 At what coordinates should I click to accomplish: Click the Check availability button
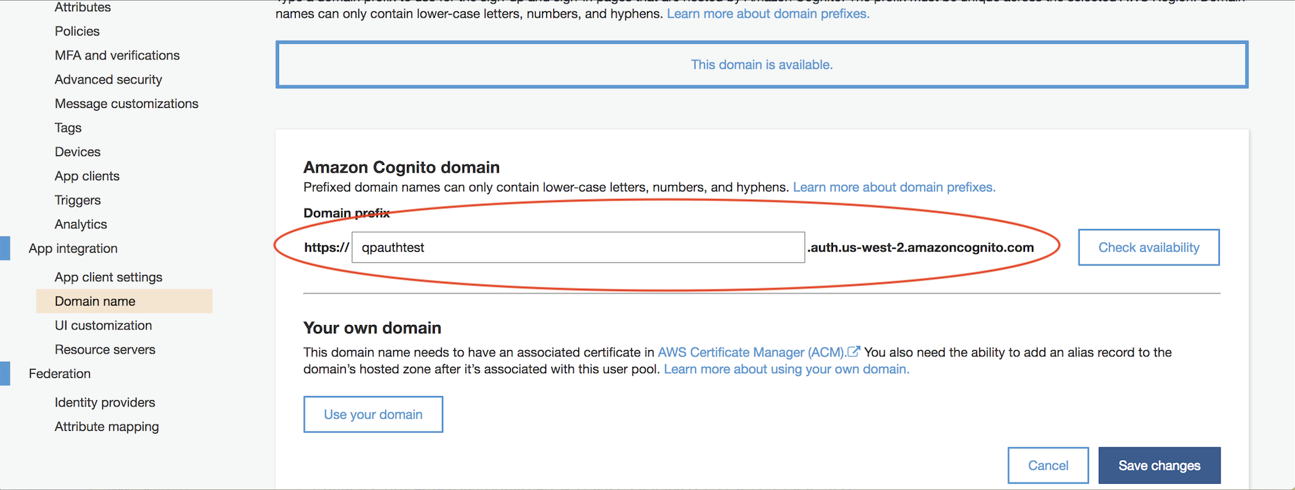tap(1149, 247)
